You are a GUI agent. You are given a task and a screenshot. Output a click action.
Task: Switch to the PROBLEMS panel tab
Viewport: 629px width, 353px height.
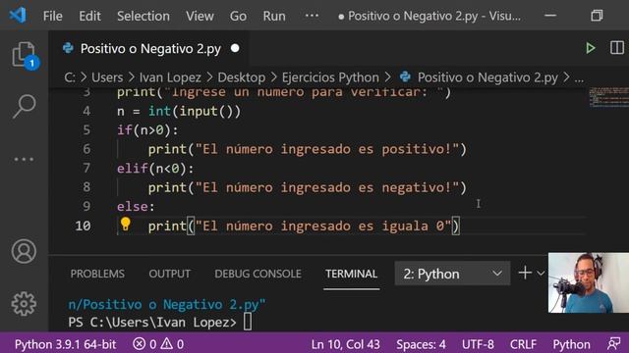pyautogui.click(x=97, y=274)
